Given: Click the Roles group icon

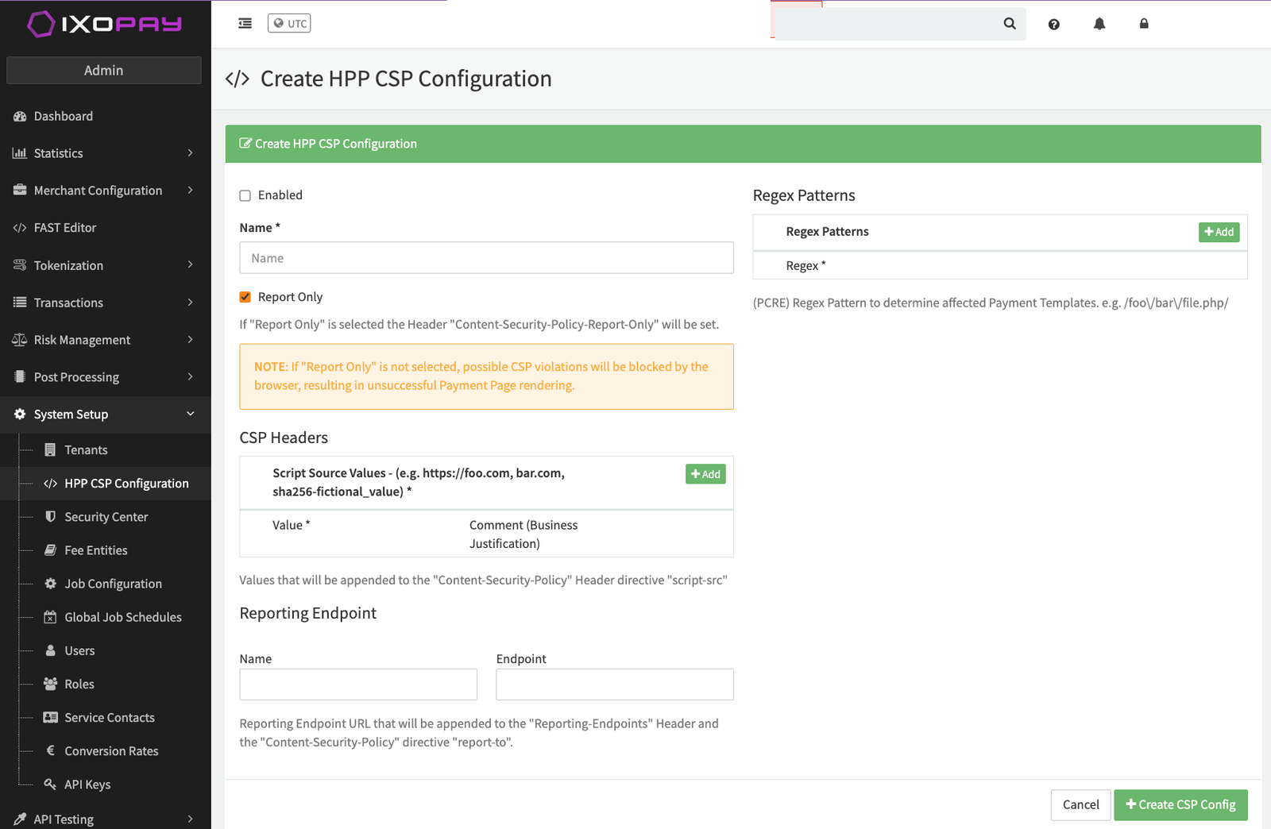Looking at the screenshot, I should [x=50, y=684].
